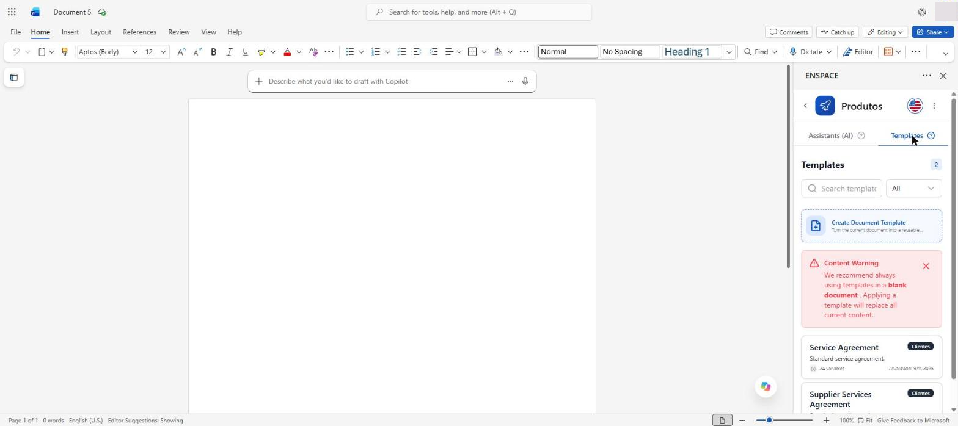Screen dimensions: 958x426
Task: Click Create Document Template
Action: [x=872, y=226]
